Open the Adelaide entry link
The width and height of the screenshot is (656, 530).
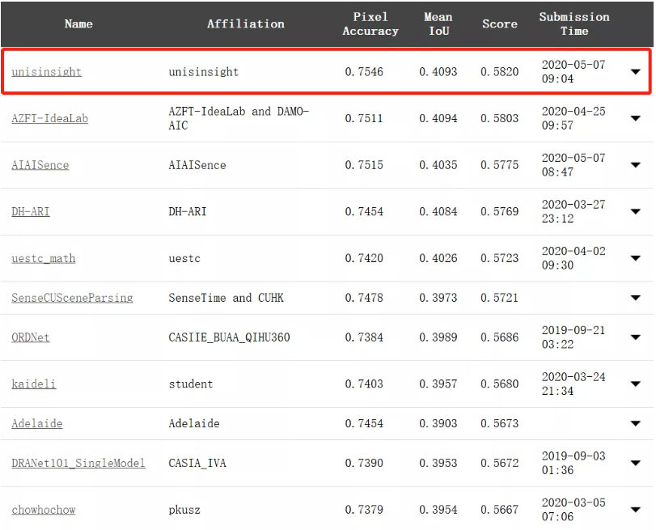pyautogui.click(x=37, y=424)
